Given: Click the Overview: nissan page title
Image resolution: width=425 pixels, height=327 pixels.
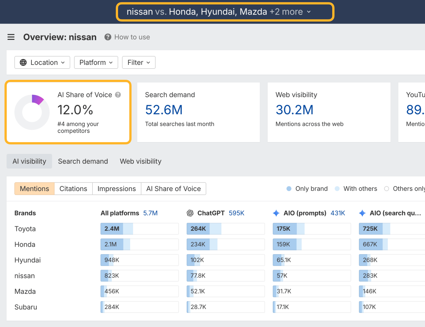Looking at the screenshot, I should [x=60, y=37].
